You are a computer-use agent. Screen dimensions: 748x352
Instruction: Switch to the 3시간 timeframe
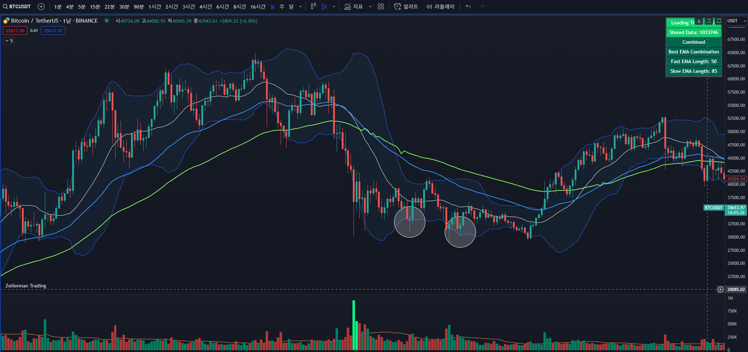(188, 6)
